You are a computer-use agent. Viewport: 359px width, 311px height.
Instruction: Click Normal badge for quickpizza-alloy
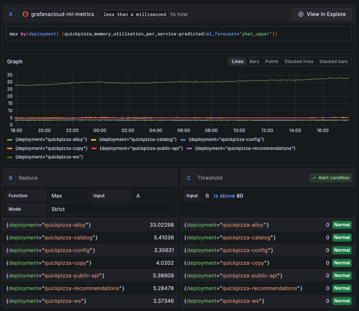pyautogui.click(x=342, y=225)
